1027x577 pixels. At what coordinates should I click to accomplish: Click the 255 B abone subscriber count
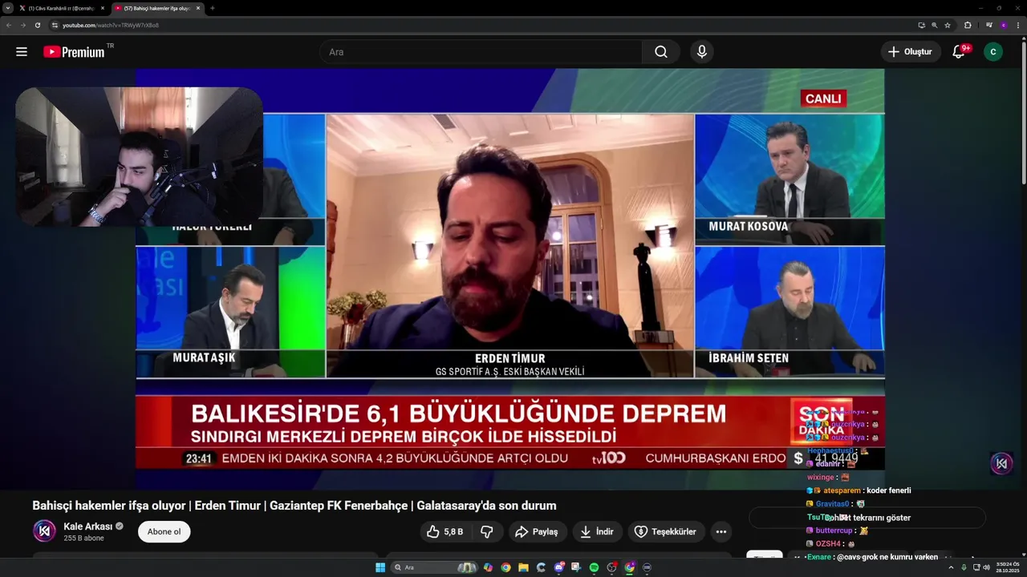coord(84,539)
